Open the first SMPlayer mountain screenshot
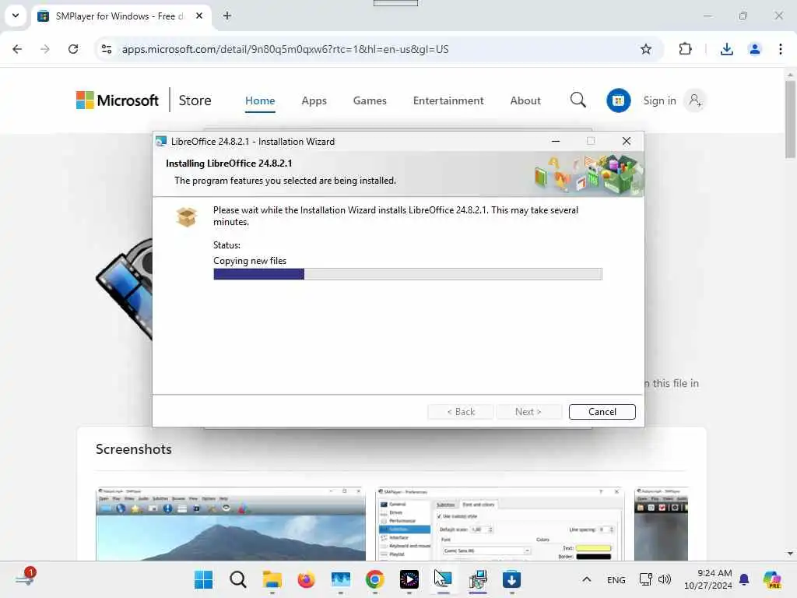This screenshot has height=598, width=797. pyautogui.click(x=230, y=524)
